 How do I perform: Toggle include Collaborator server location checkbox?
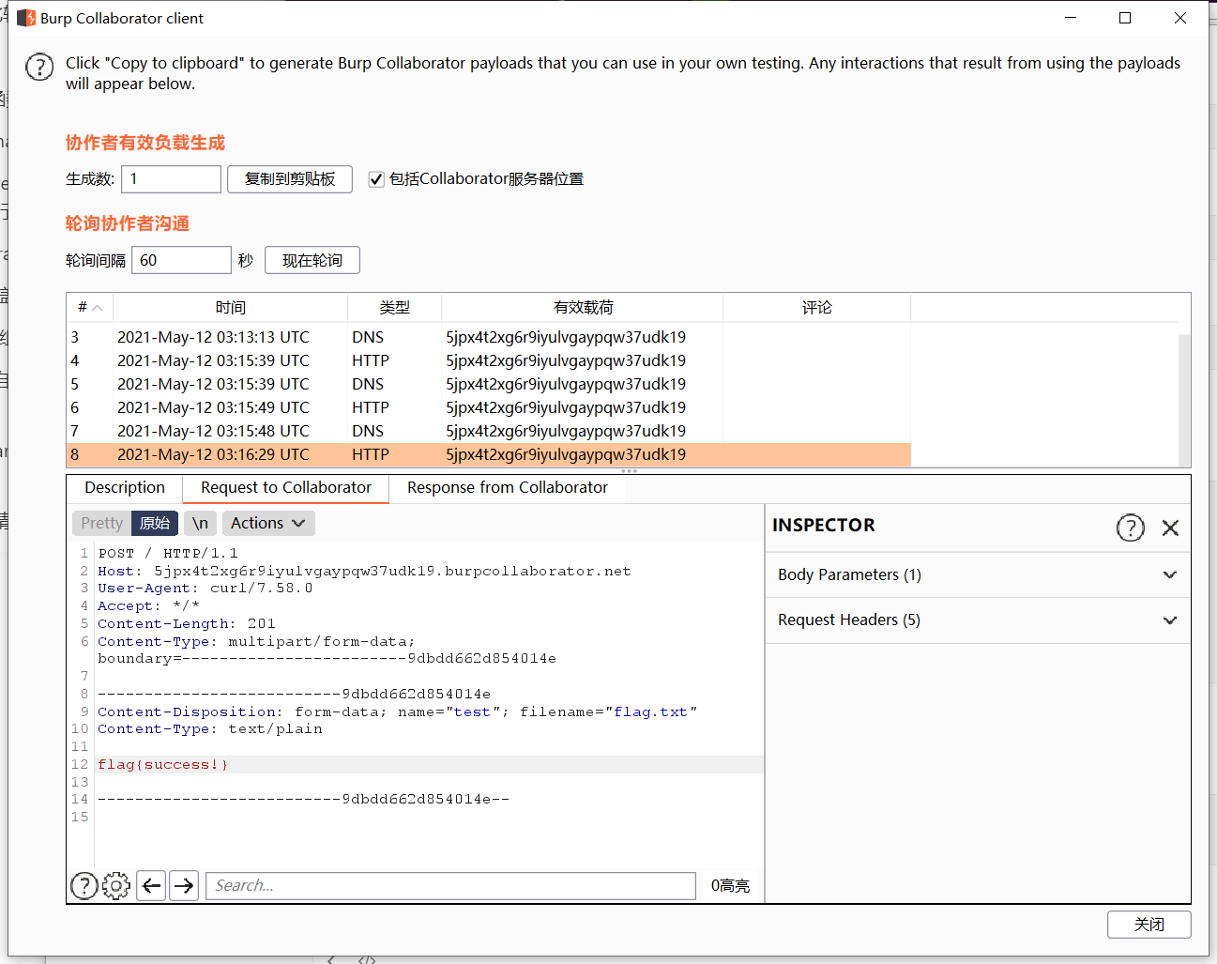[376, 179]
